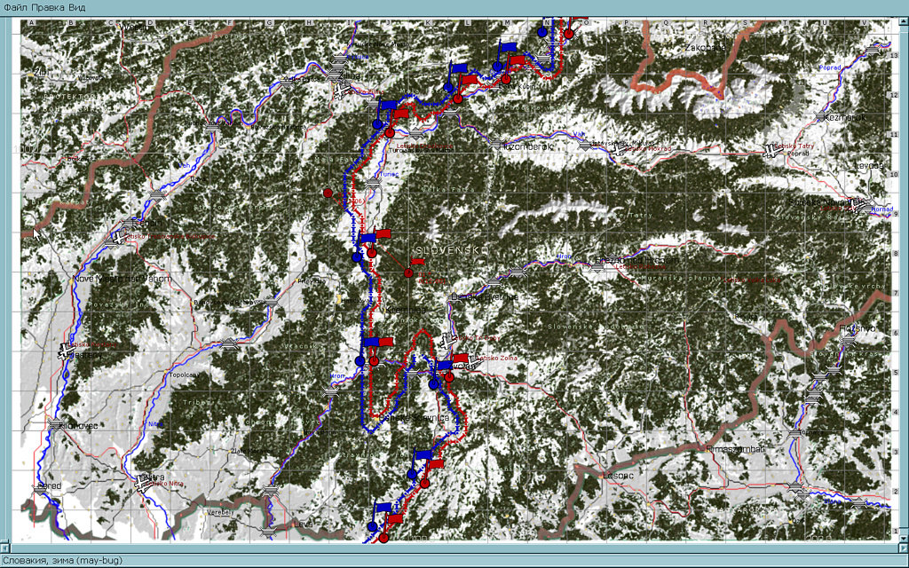Select the Letisko Zilina airfield icon
The width and height of the screenshot is (909, 568).
[x=342, y=91]
